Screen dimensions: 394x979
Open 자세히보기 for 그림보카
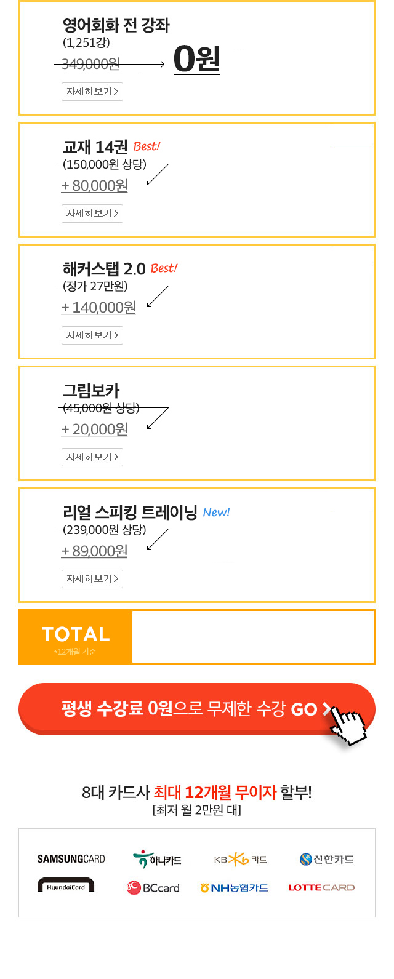click(x=92, y=457)
